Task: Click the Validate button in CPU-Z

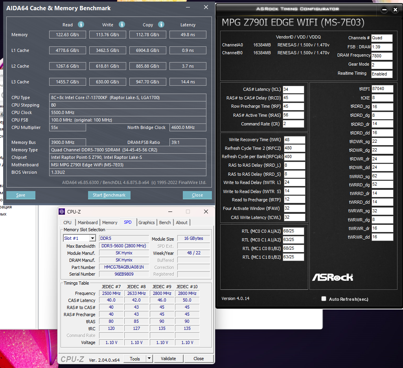Action: tap(169, 359)
